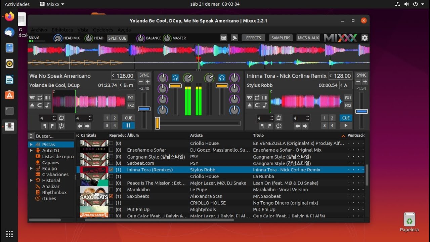Click the crossfader handle

[x=157, y=123]
